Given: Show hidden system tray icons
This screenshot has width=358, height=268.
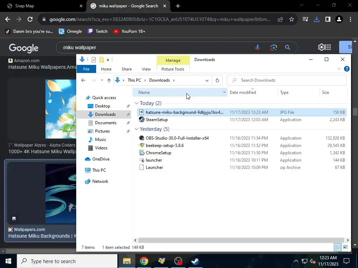Looking at the screenshot, I should [x=296, y=261].
